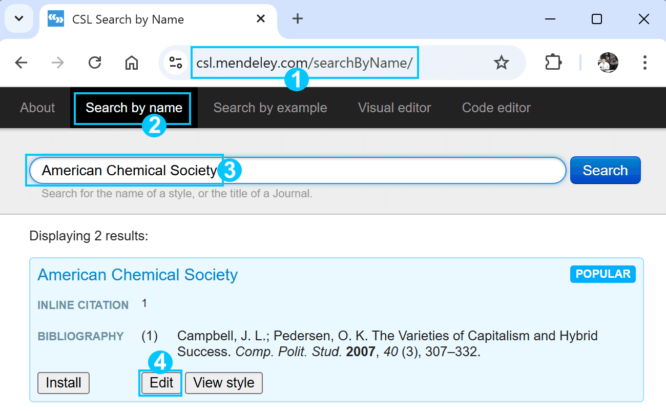Open site information icon in address bar
The image size is (666, 411).
176,63
